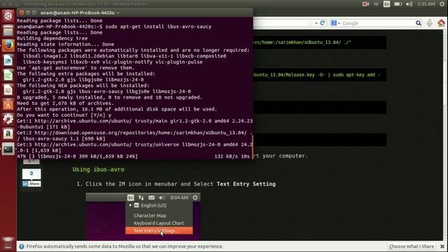Screen dimensions: 448x252
Task: Dismiss the Firefox data notification bar
Action: tap(442, 246)
